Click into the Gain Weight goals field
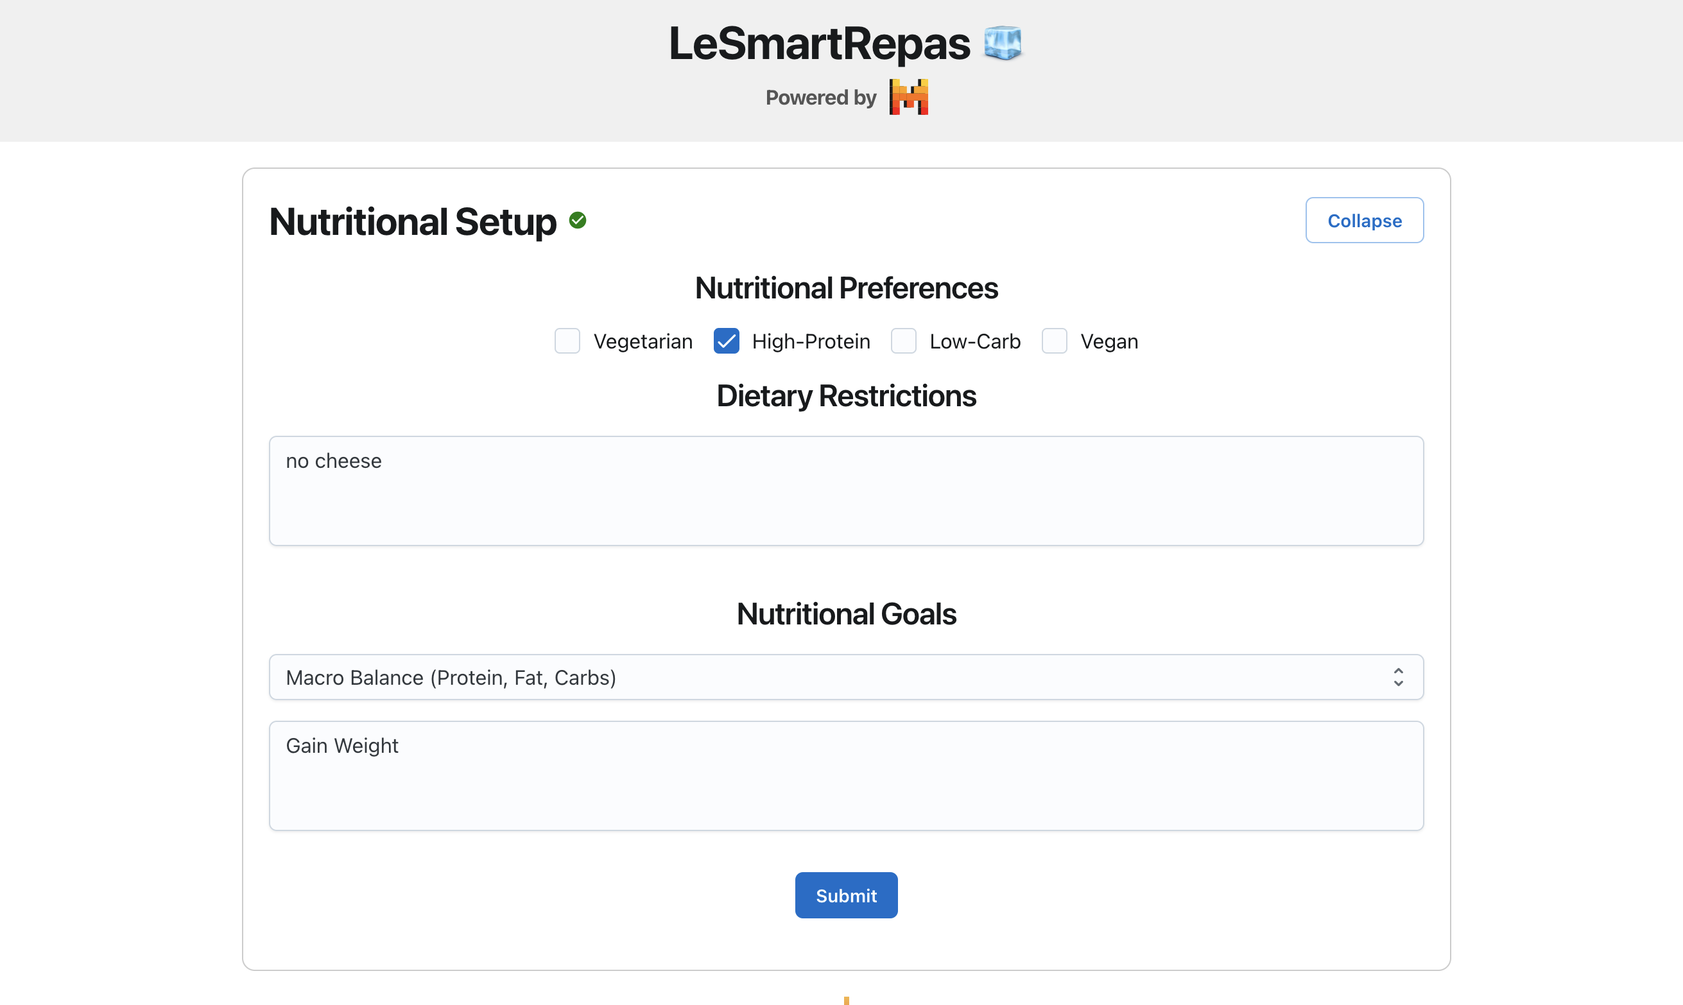The height and width of the screenshot is (1005, 1683). coord(846,776)
